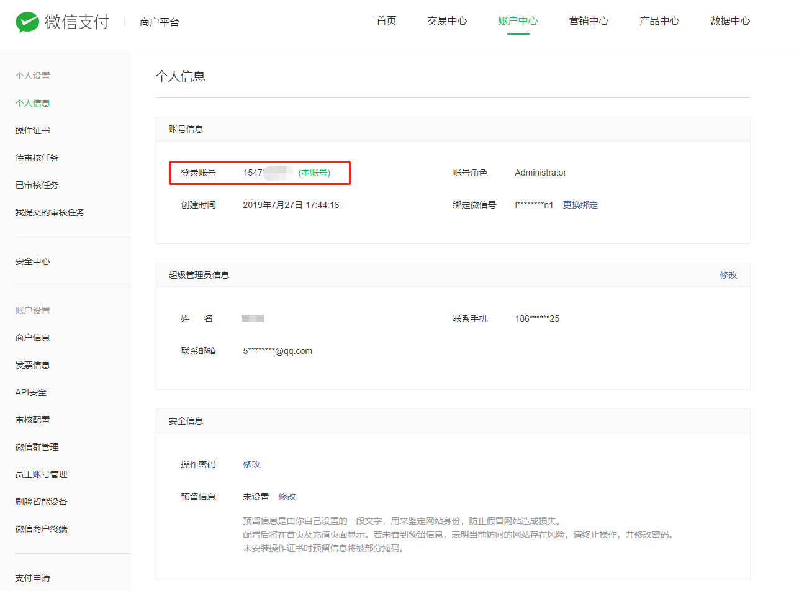Click 修改 for 超级管理员信息

point(729,275)
